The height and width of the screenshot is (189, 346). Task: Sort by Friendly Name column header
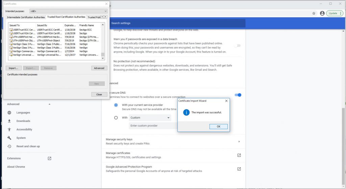coord(89,25)
